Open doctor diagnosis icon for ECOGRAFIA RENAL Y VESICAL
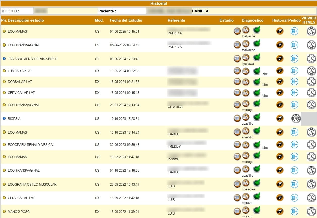317x218 pixels. pyautogui.click(x=246, y=144)
